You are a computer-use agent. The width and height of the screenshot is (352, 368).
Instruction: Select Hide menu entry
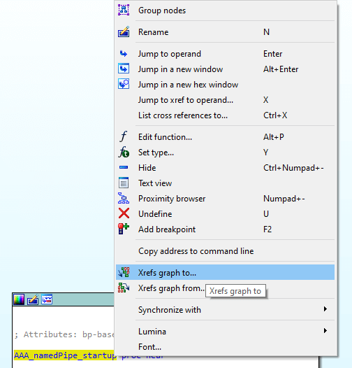pyautogui.click(x=225, y=168)
